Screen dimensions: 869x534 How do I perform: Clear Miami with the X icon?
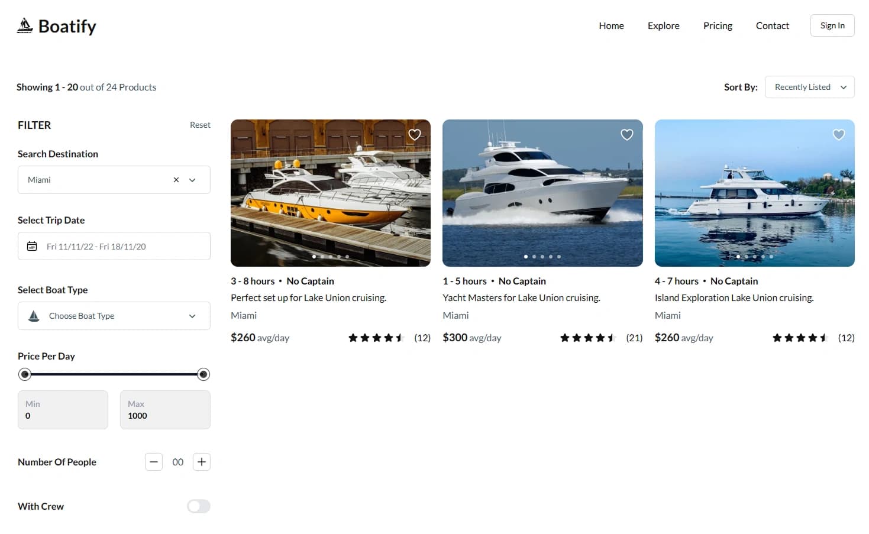point(176,180)
